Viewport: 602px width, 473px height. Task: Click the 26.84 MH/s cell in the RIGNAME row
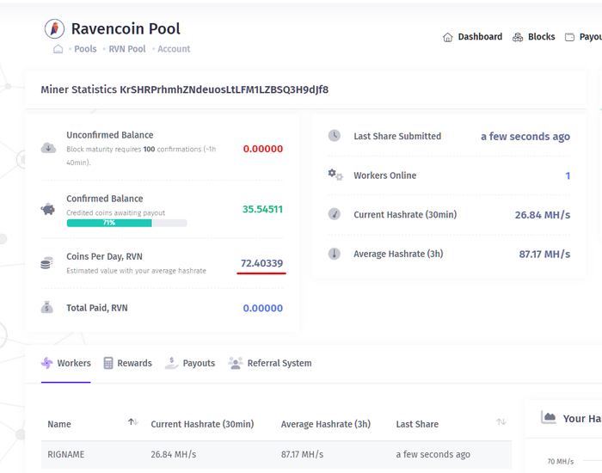point(174,455)
